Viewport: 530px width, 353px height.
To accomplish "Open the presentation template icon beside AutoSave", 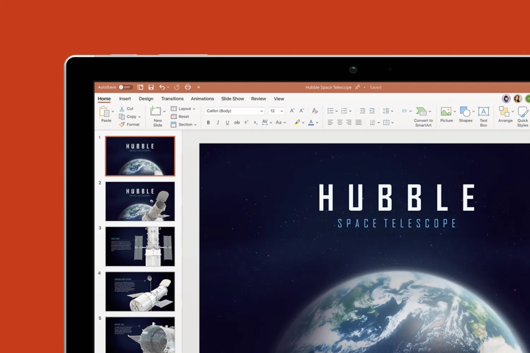I will (140, 87).
